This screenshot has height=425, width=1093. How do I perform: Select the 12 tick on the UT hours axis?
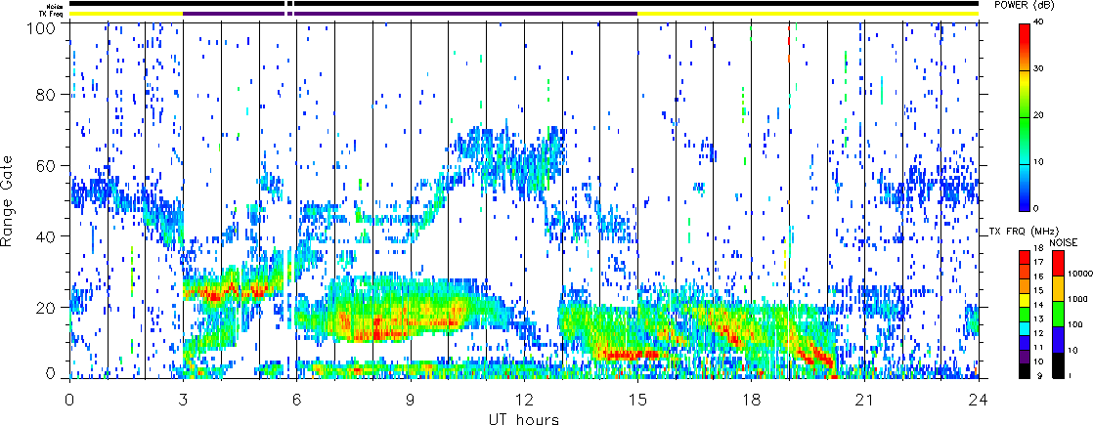tap(523, 400)
